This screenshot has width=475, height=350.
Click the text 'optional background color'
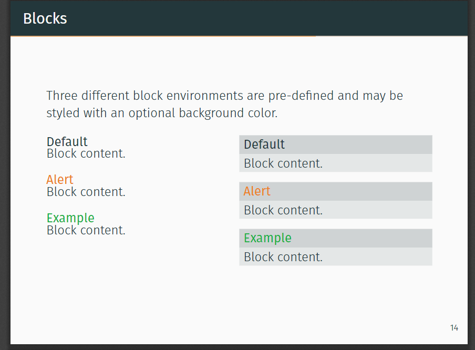coord(203,113)
